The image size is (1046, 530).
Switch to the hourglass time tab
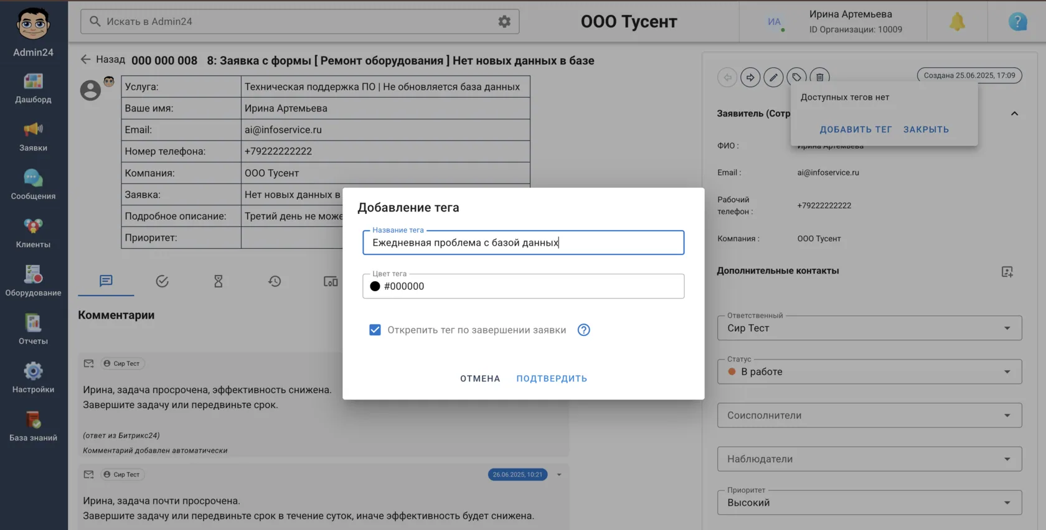pyautogui.click(x=218, y=281)
